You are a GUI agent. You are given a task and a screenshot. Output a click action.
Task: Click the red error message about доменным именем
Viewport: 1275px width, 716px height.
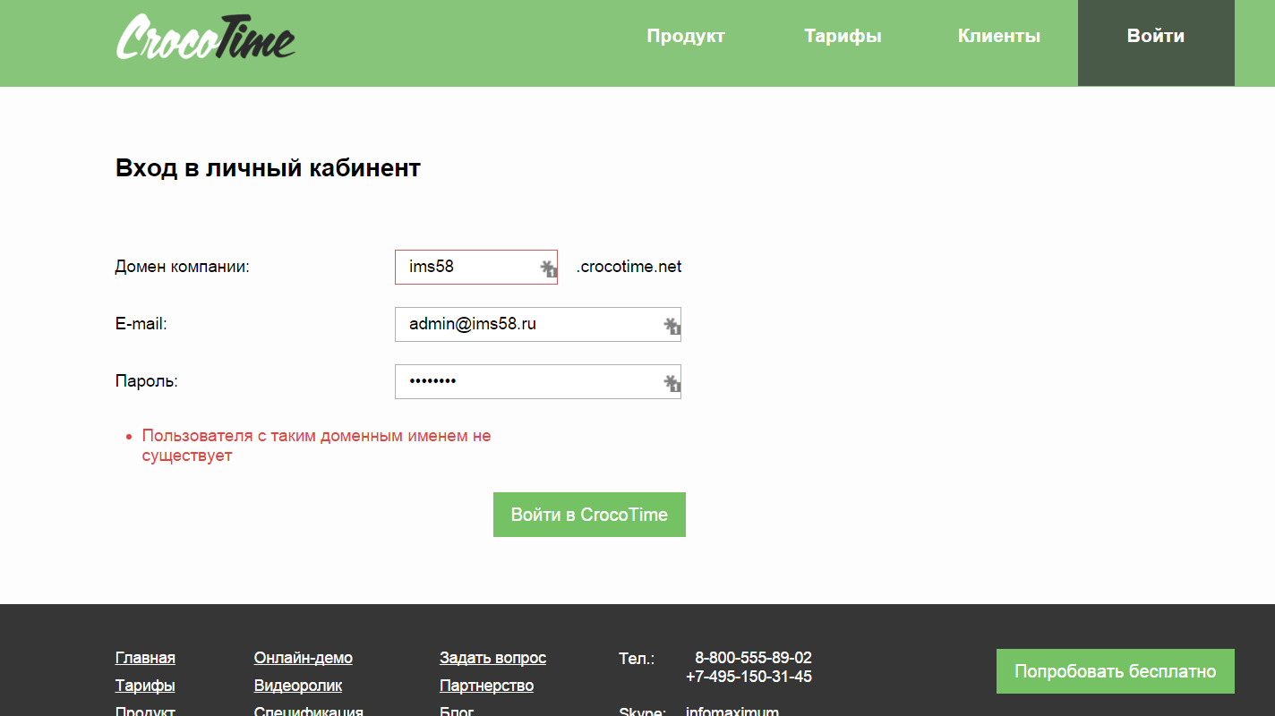[x=317, y=446]
